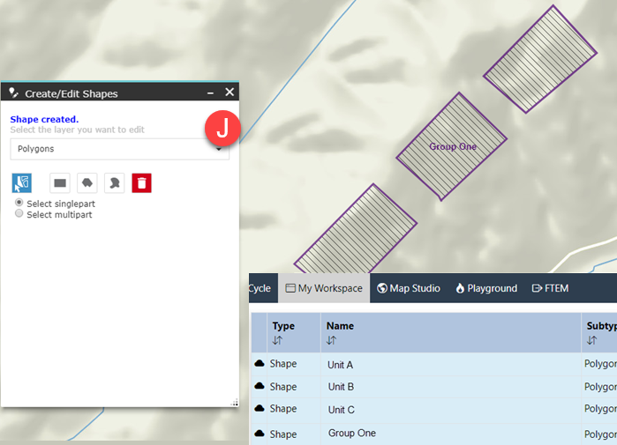Minimize the Create/Edit Shapes panel

coord(210,93)
